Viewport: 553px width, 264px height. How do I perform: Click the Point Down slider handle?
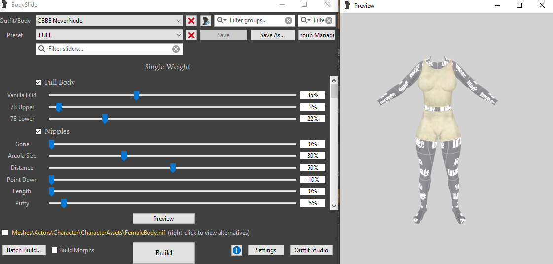[51, 180]
